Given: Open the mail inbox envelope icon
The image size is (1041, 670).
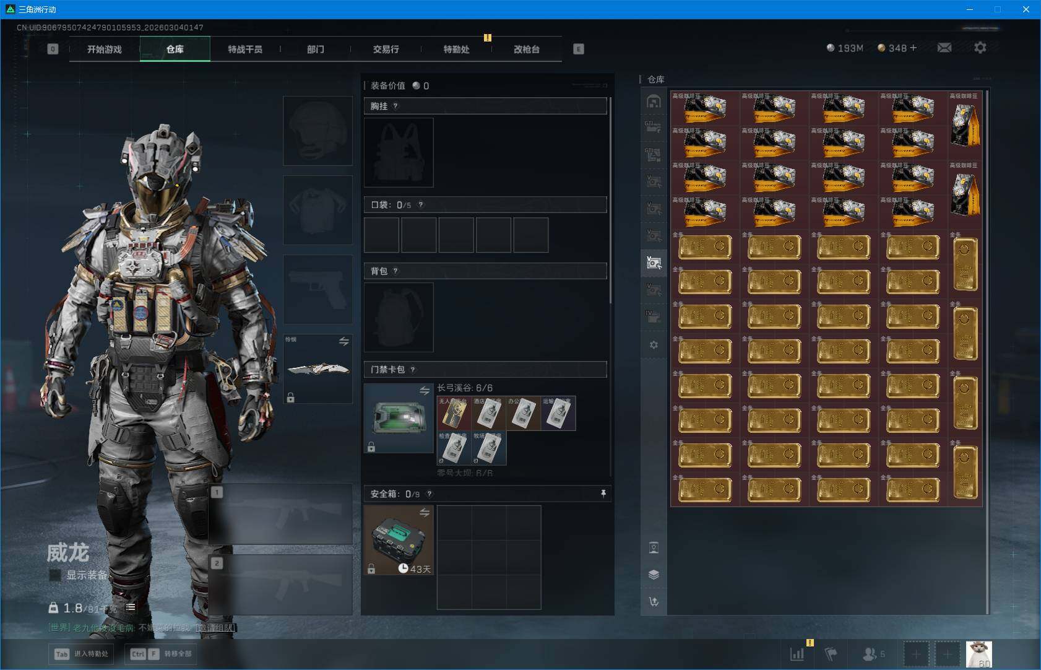Looking at the screenshot, I should tap(944, 48).
